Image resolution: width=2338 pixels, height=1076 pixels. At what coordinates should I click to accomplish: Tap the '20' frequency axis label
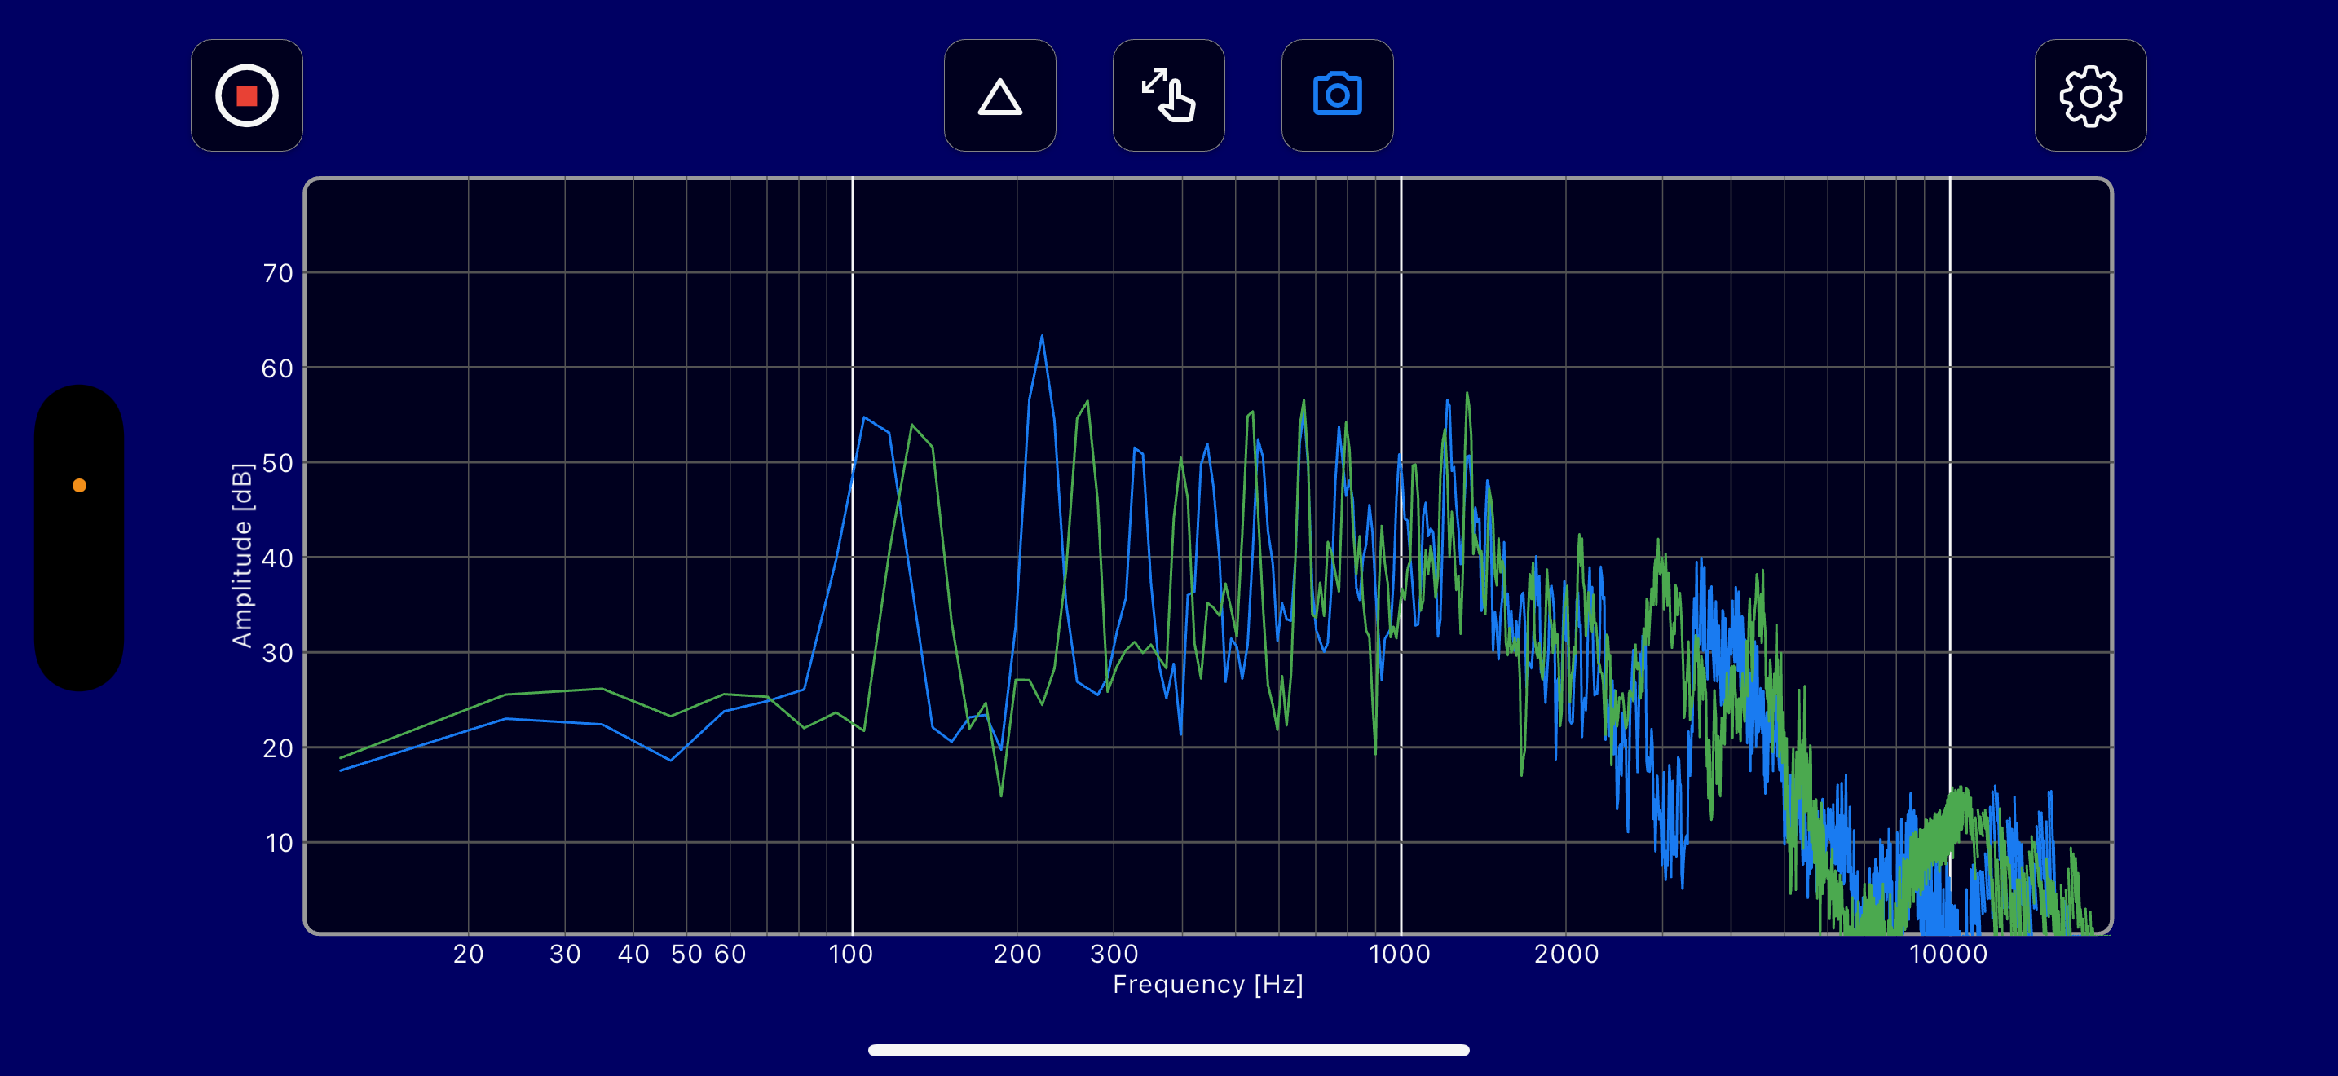click(x=468, y=954)
